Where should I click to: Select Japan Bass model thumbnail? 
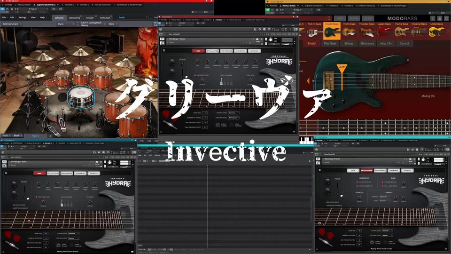tap(384, 31)
